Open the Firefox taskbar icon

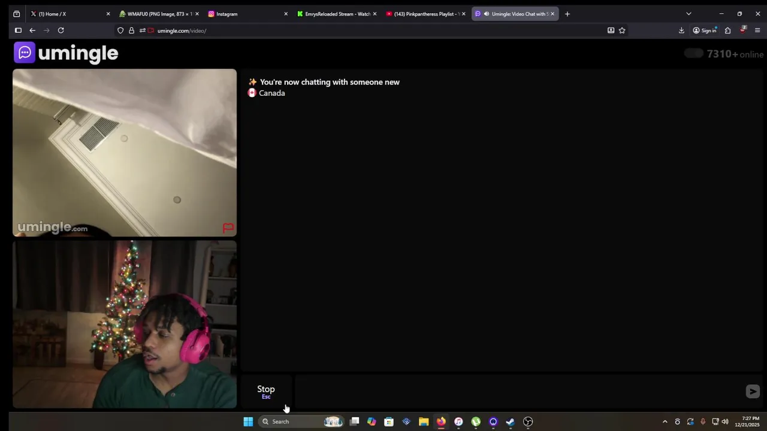point(441,421)
